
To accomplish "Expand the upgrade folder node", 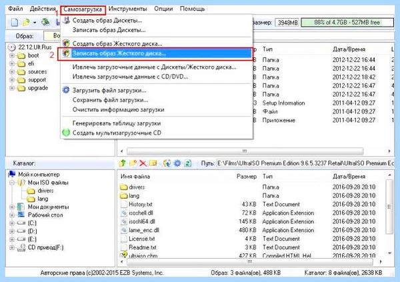I will point(12,88).
